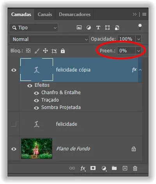Click the Chanfro & Entalhe effect label
Viewport: 156px width, 184px height.
(61, 93)
